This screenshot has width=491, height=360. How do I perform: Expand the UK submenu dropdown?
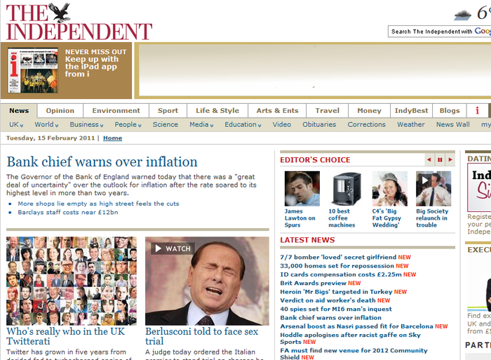[16, 125]
